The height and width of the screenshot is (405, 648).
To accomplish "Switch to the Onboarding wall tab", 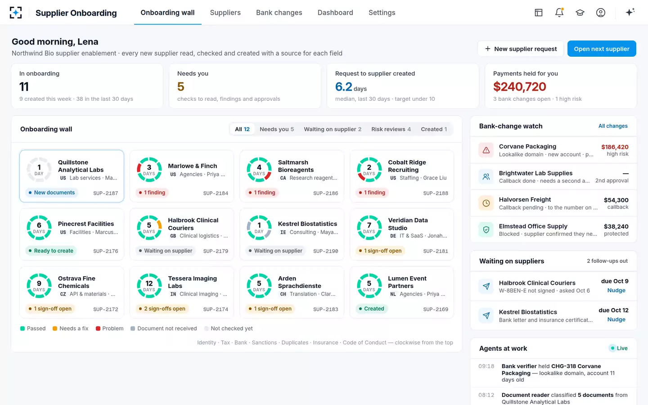I will point(167,13).
